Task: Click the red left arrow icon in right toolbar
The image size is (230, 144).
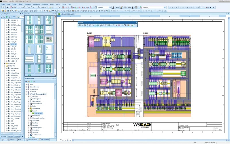Action: pyautogui.click(x=207, y=7)
